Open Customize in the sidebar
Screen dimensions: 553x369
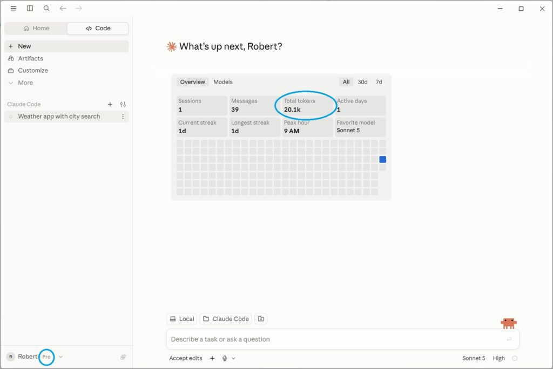coord(66,71)
